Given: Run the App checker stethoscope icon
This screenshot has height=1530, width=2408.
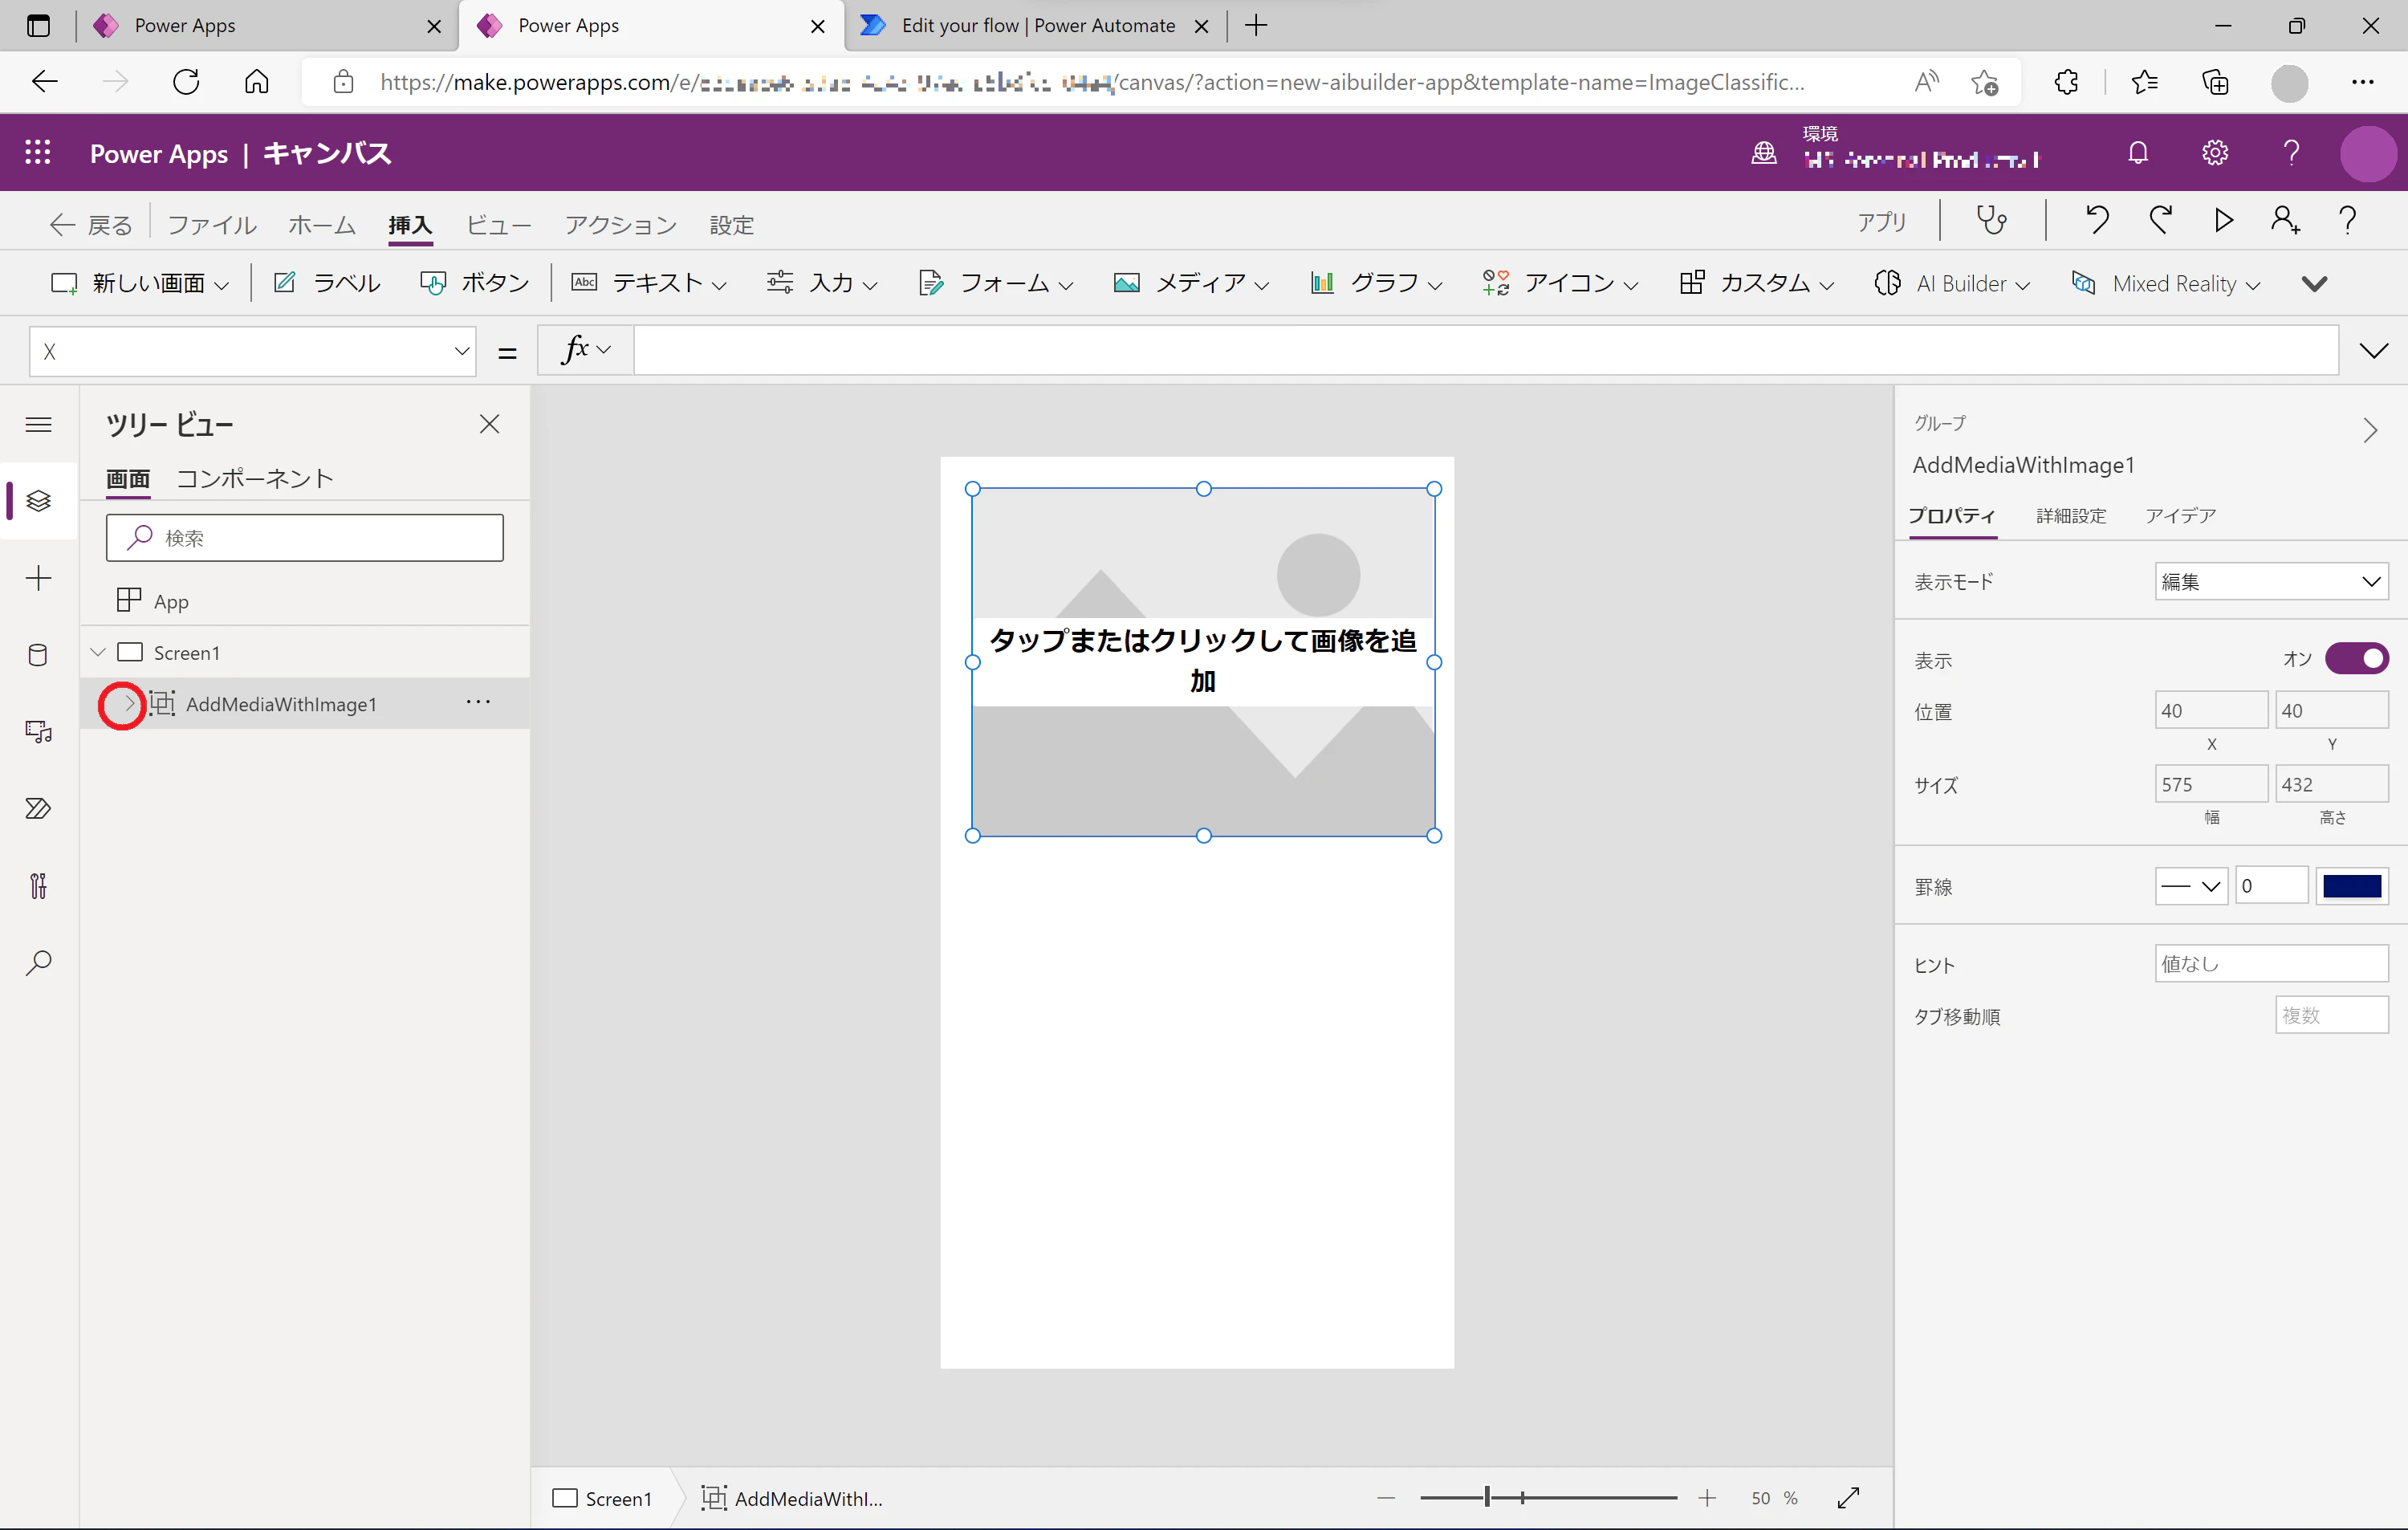Looking at the screenshot, I should [1991, 220].
